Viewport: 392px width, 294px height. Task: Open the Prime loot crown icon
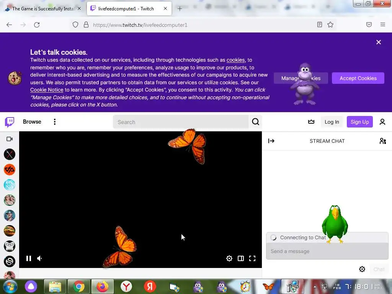tap(311, 122)
